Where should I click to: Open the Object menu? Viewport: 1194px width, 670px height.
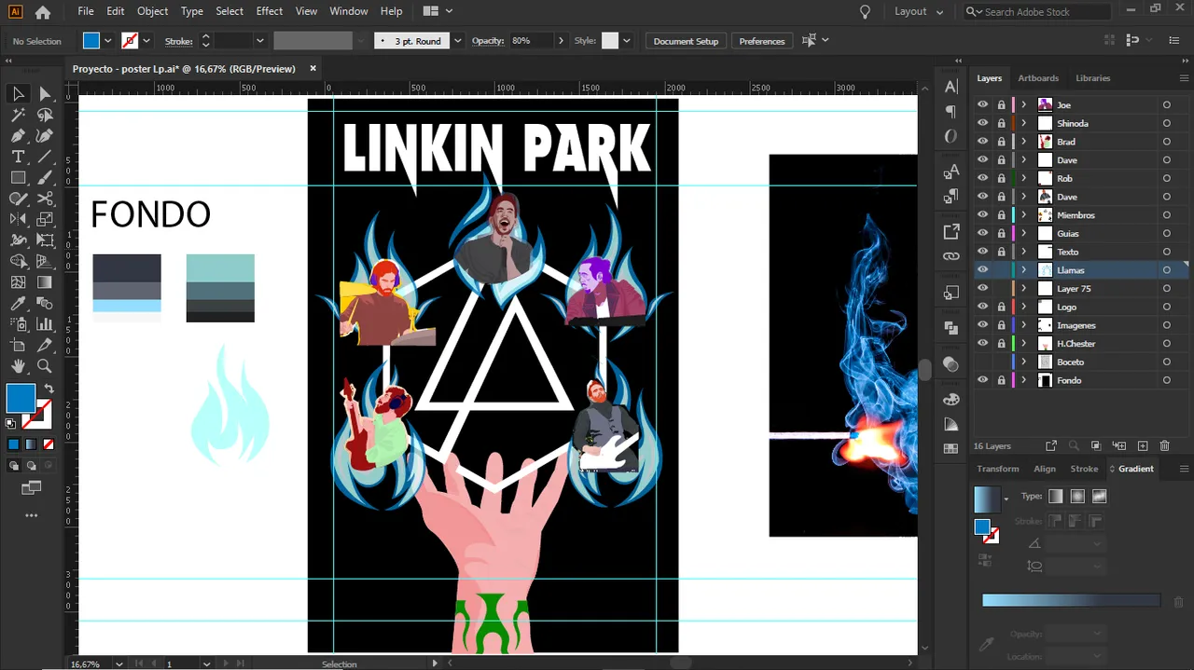coord(152,11)
